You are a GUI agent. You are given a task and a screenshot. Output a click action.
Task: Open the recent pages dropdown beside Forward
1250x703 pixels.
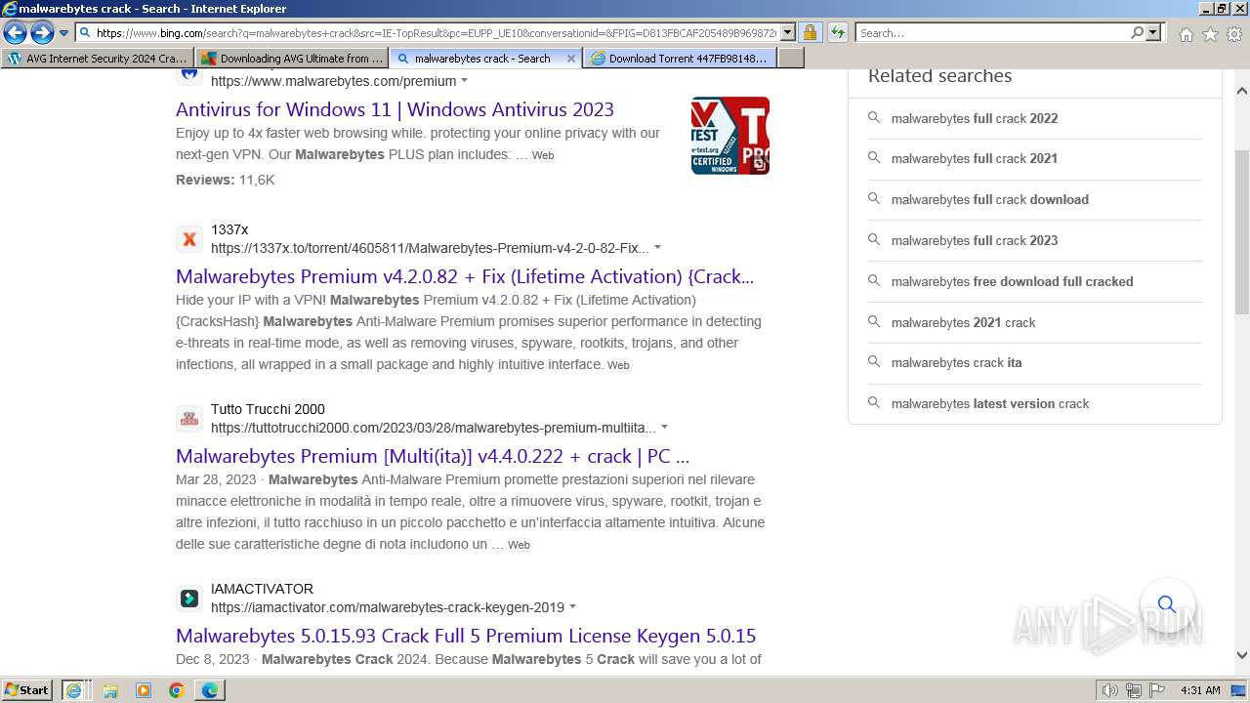pyautogui.click(x=63, y=33)
